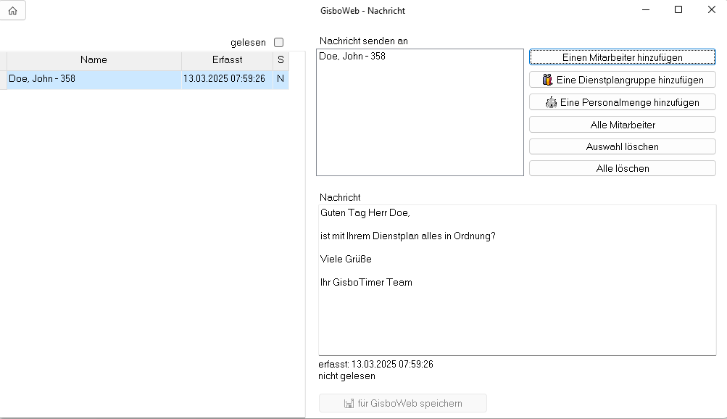Click the S column header
The height and width of the screenshot is (419, 727).
tap(281, 60)
